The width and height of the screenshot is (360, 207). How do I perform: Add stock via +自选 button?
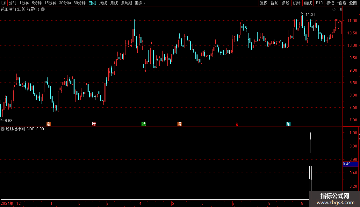(342, 3)
